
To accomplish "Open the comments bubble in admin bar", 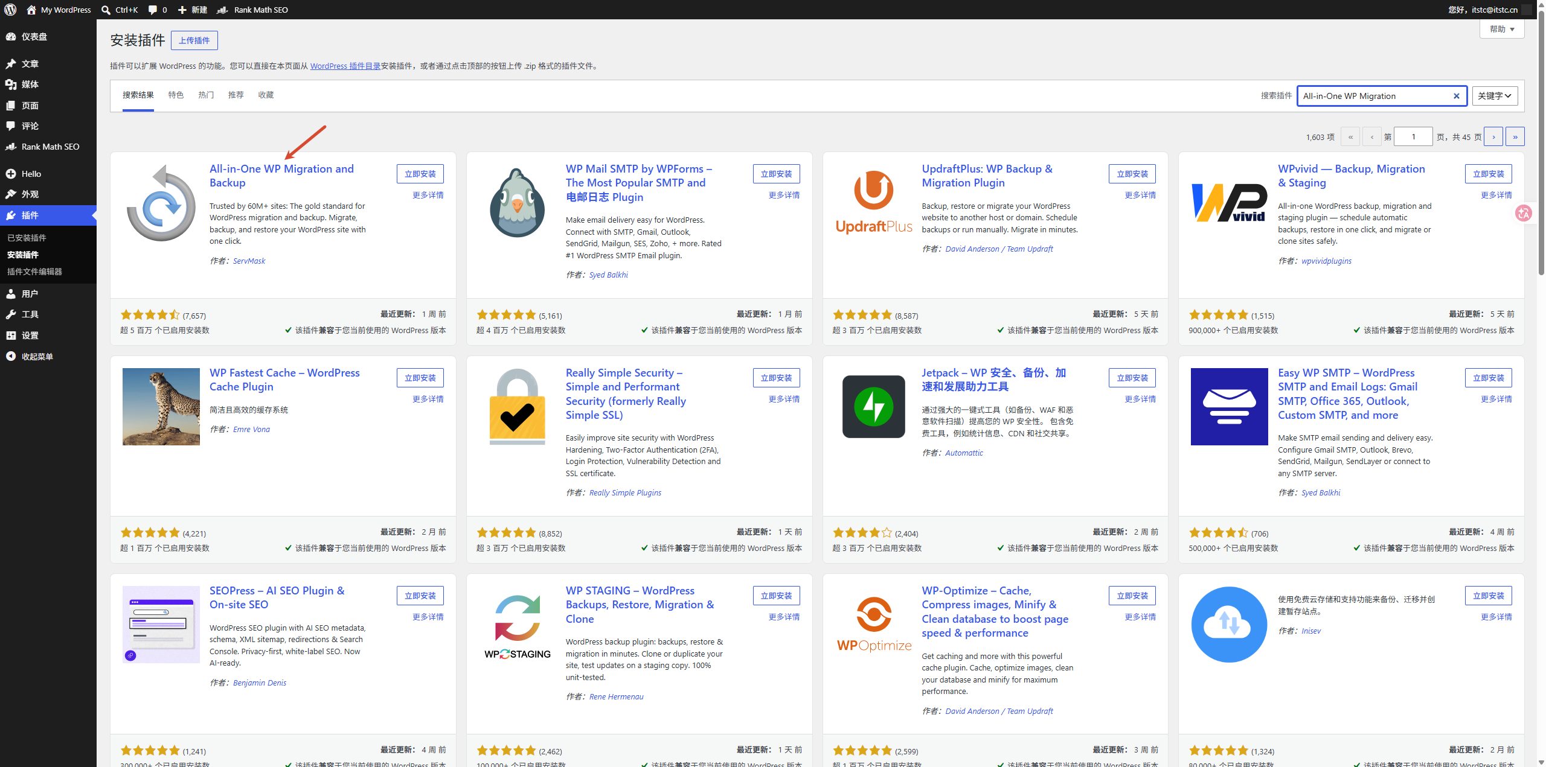I will 157,10.
